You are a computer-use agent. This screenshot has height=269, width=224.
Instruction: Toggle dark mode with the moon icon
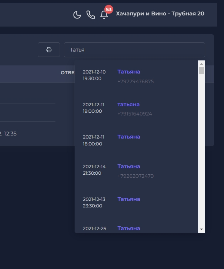[77, 15]
